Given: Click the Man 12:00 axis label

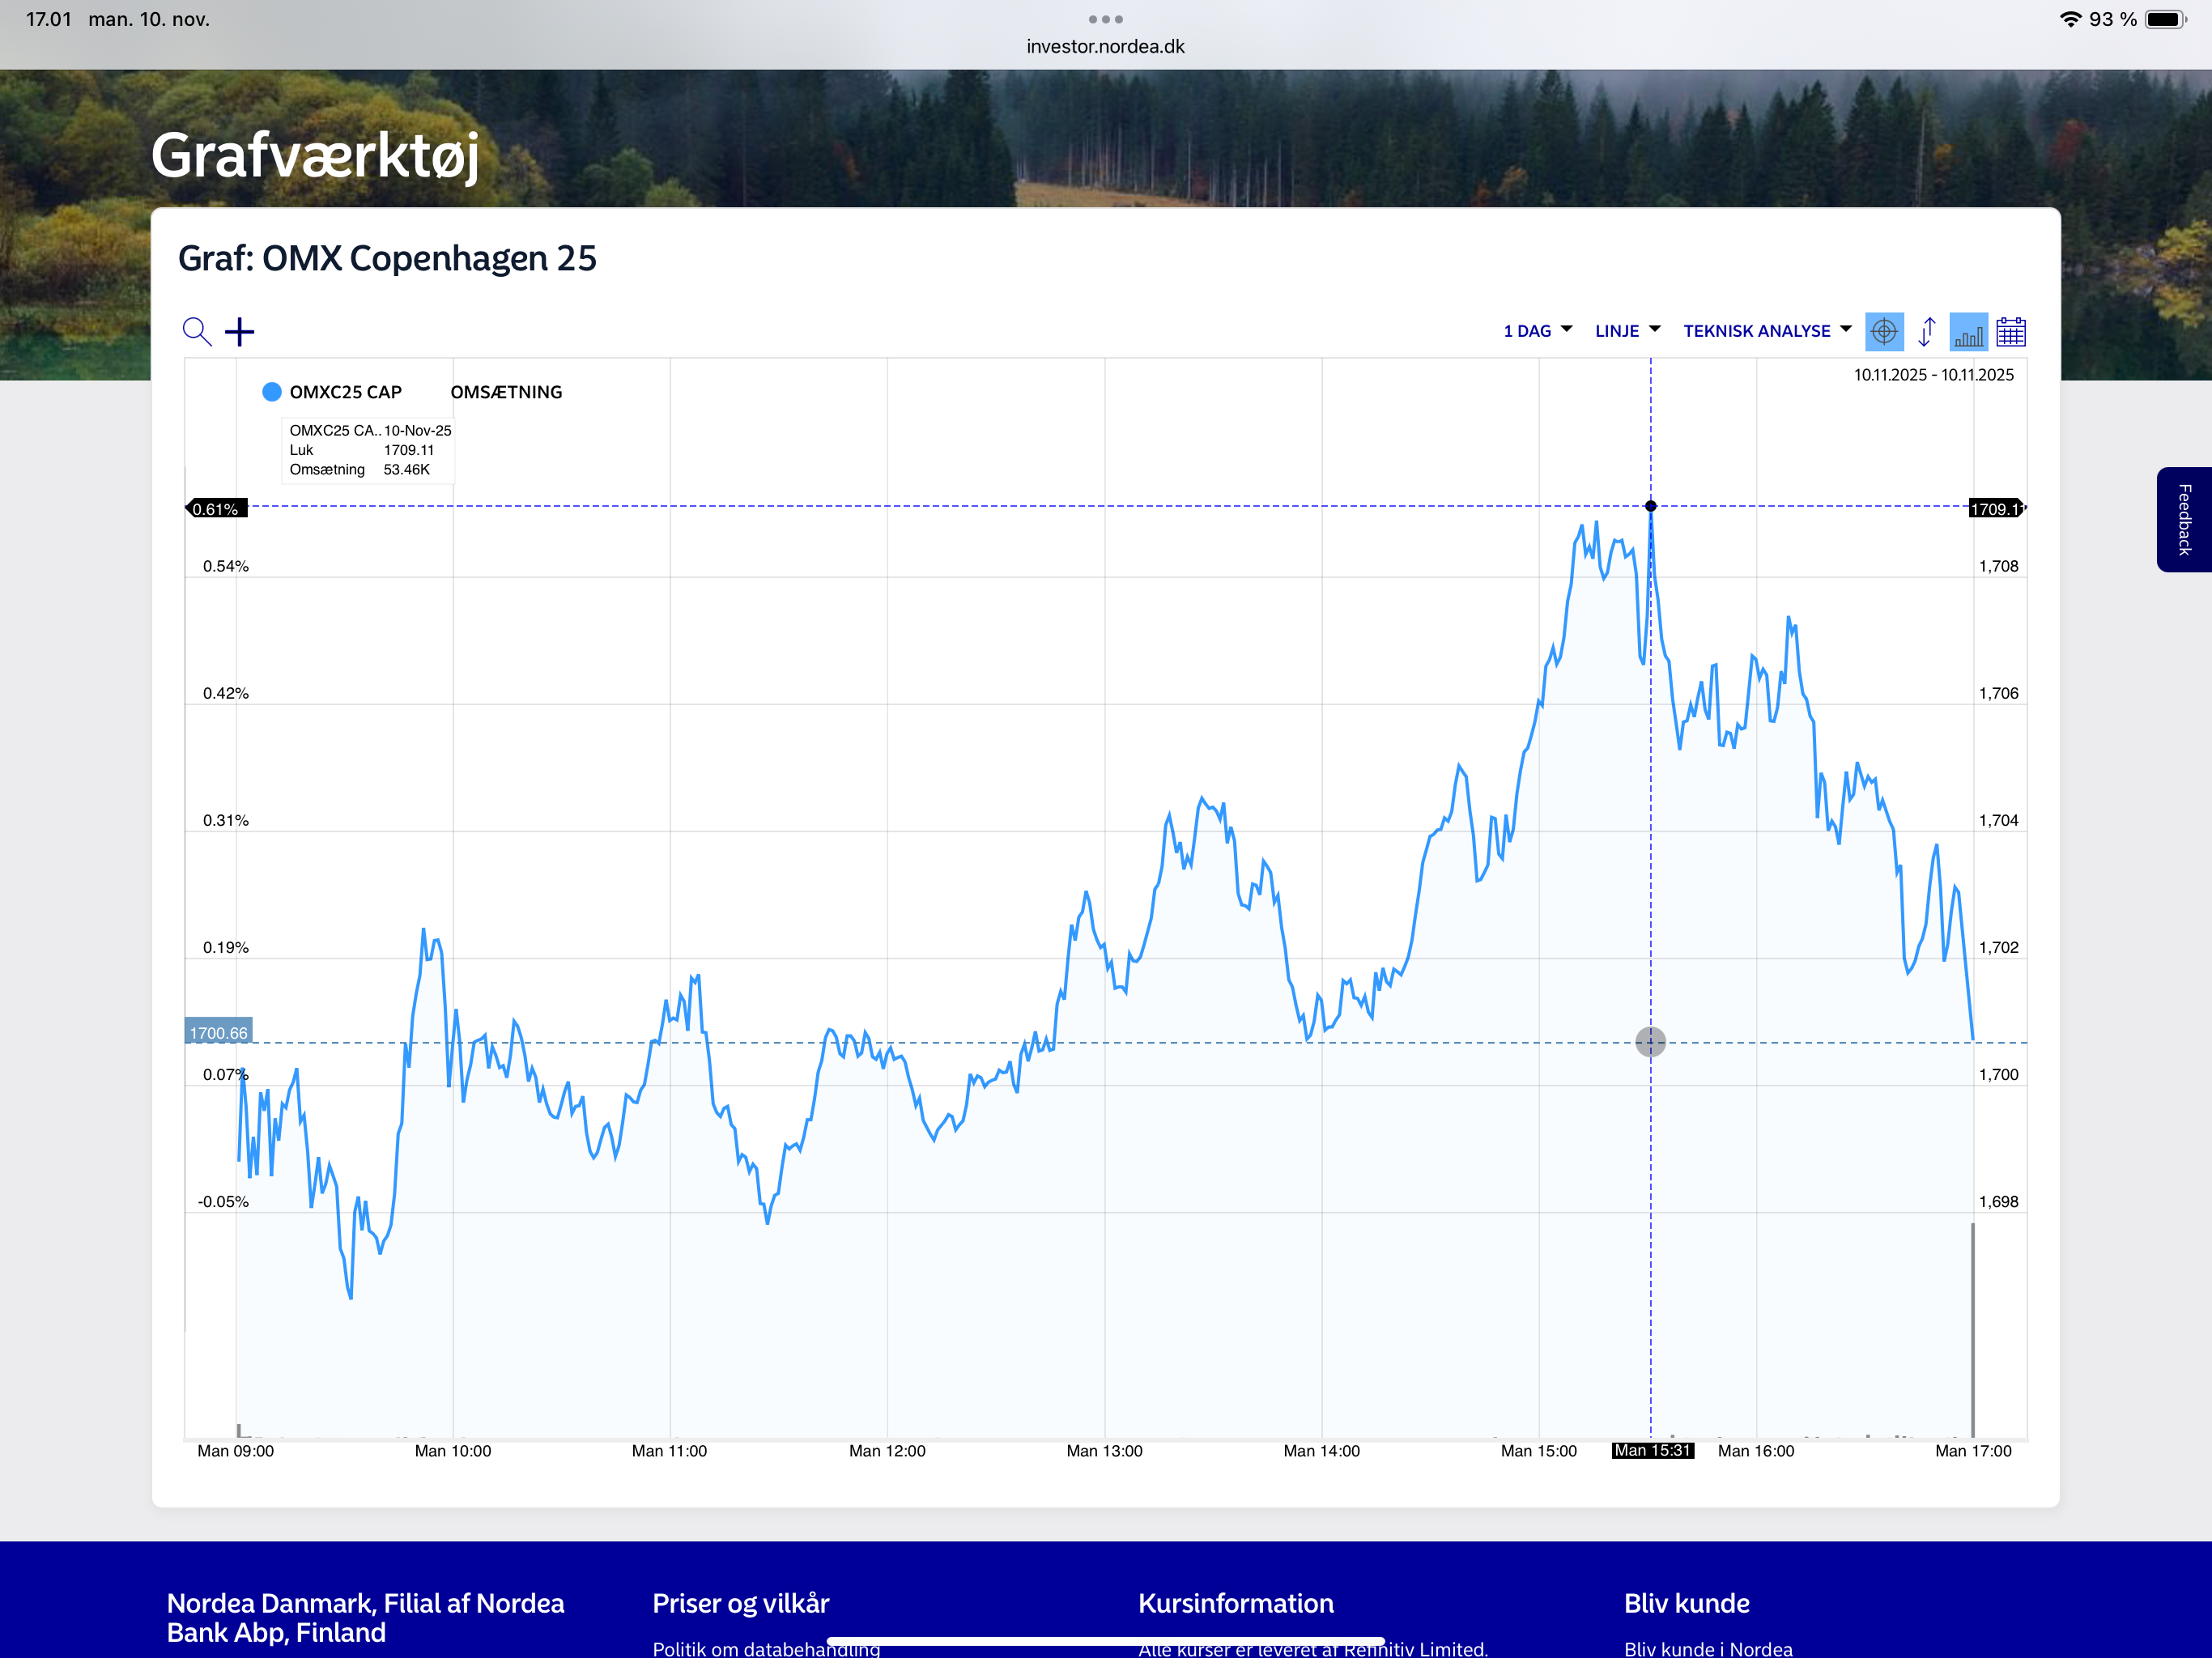Looking at the screenshot, I should coord(887,1451).
